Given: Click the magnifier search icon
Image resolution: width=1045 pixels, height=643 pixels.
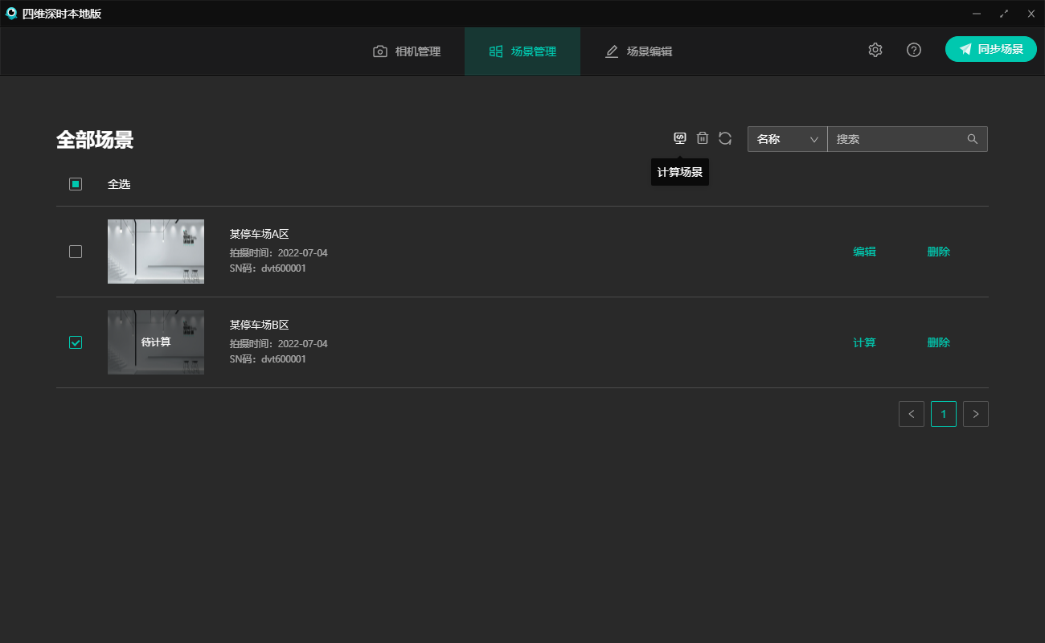Looking at the screenshot, I should tap(973, 139).
